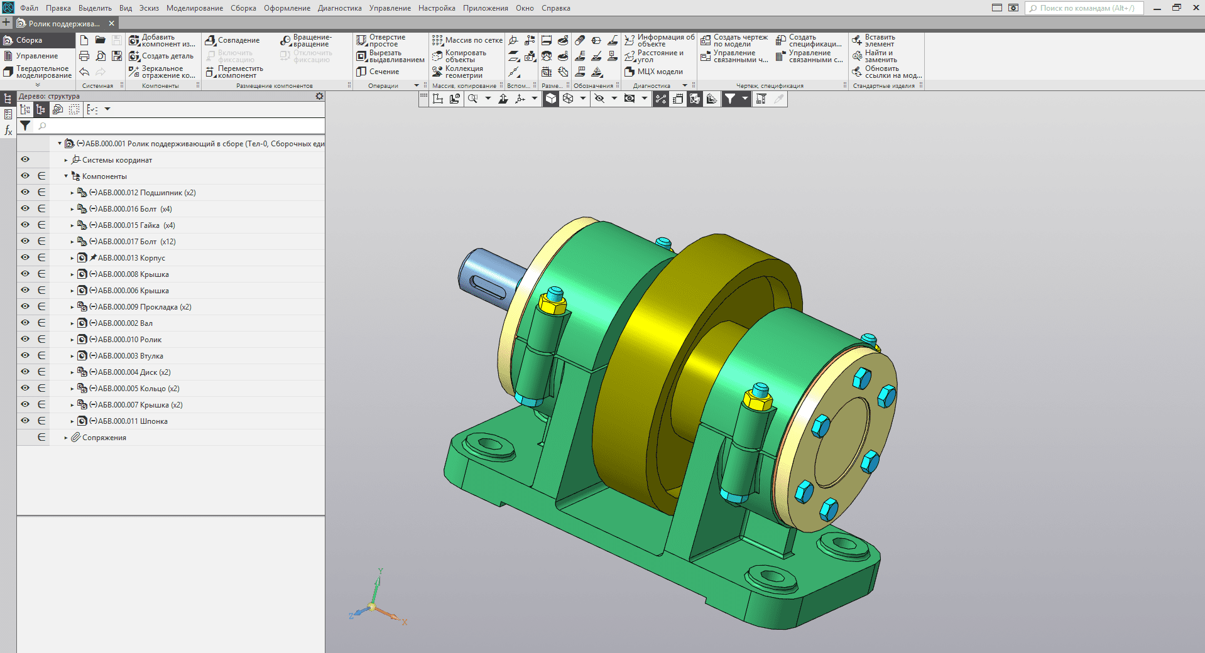Viewport: 1205px width, 653px height.
Task: Select the Управление toolbar set
Action: point(36,56)
